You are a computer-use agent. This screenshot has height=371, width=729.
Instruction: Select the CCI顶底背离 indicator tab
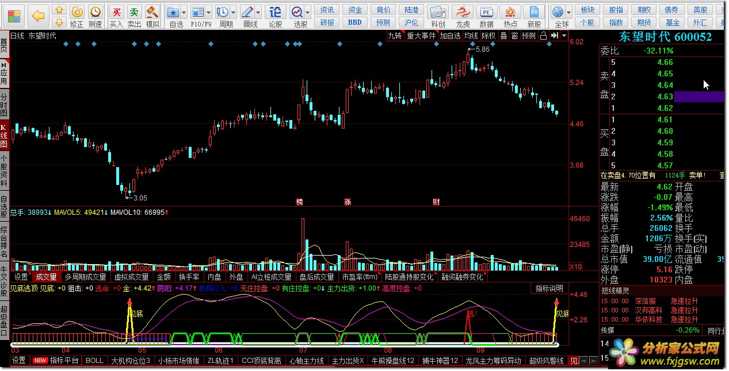pyautogui.click(x=261, y=361)
